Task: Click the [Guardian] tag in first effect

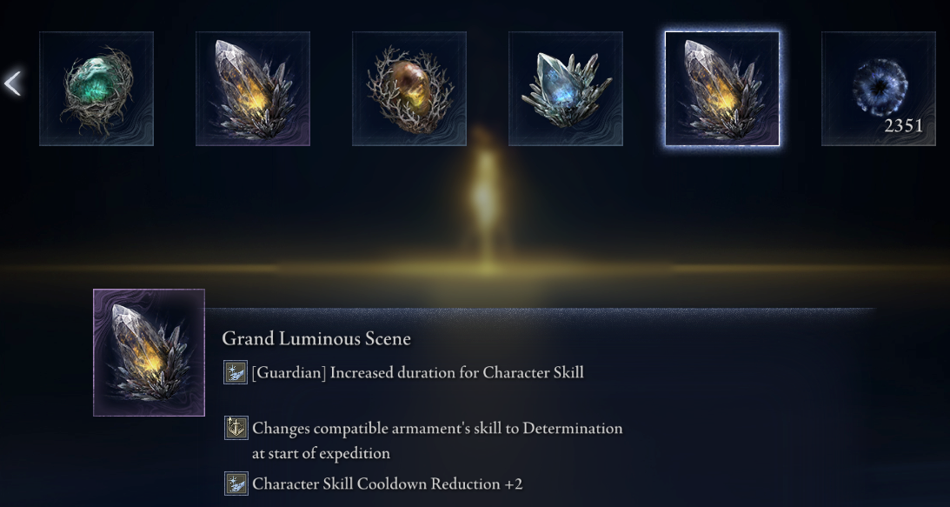Action: point(289,372)
